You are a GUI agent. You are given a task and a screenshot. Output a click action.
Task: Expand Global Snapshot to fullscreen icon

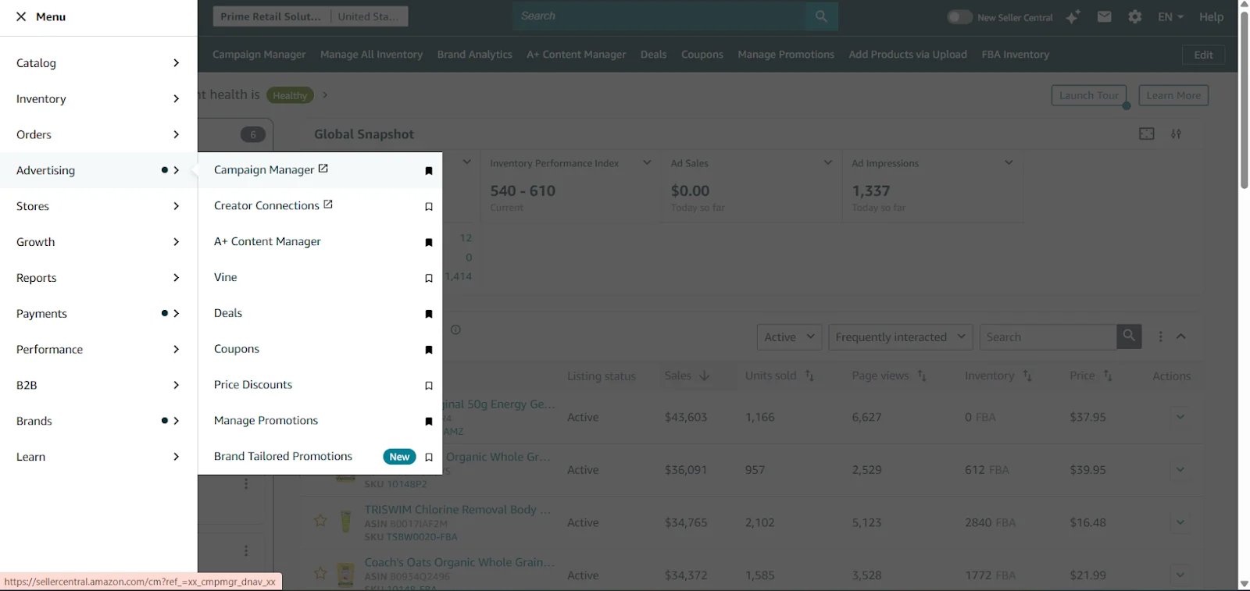pyautogui.click(x=1146, y=134)
